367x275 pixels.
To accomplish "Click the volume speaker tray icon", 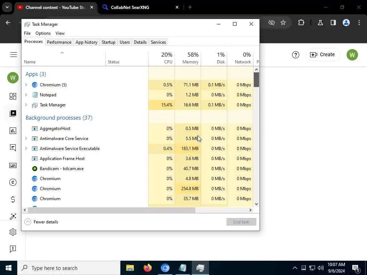I will [321, 268].
